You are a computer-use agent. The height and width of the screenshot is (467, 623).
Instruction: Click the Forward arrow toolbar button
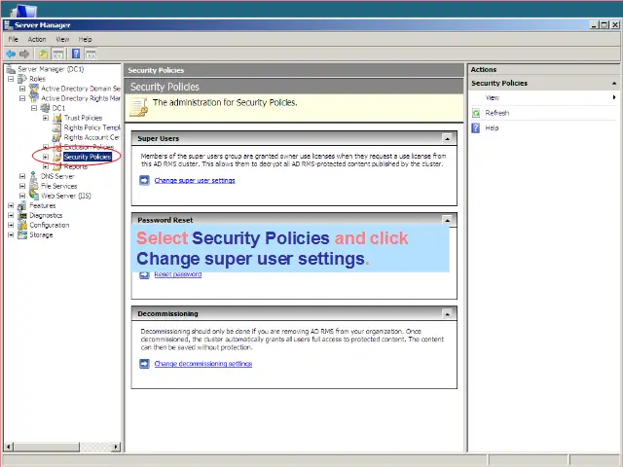pos(24,54)
